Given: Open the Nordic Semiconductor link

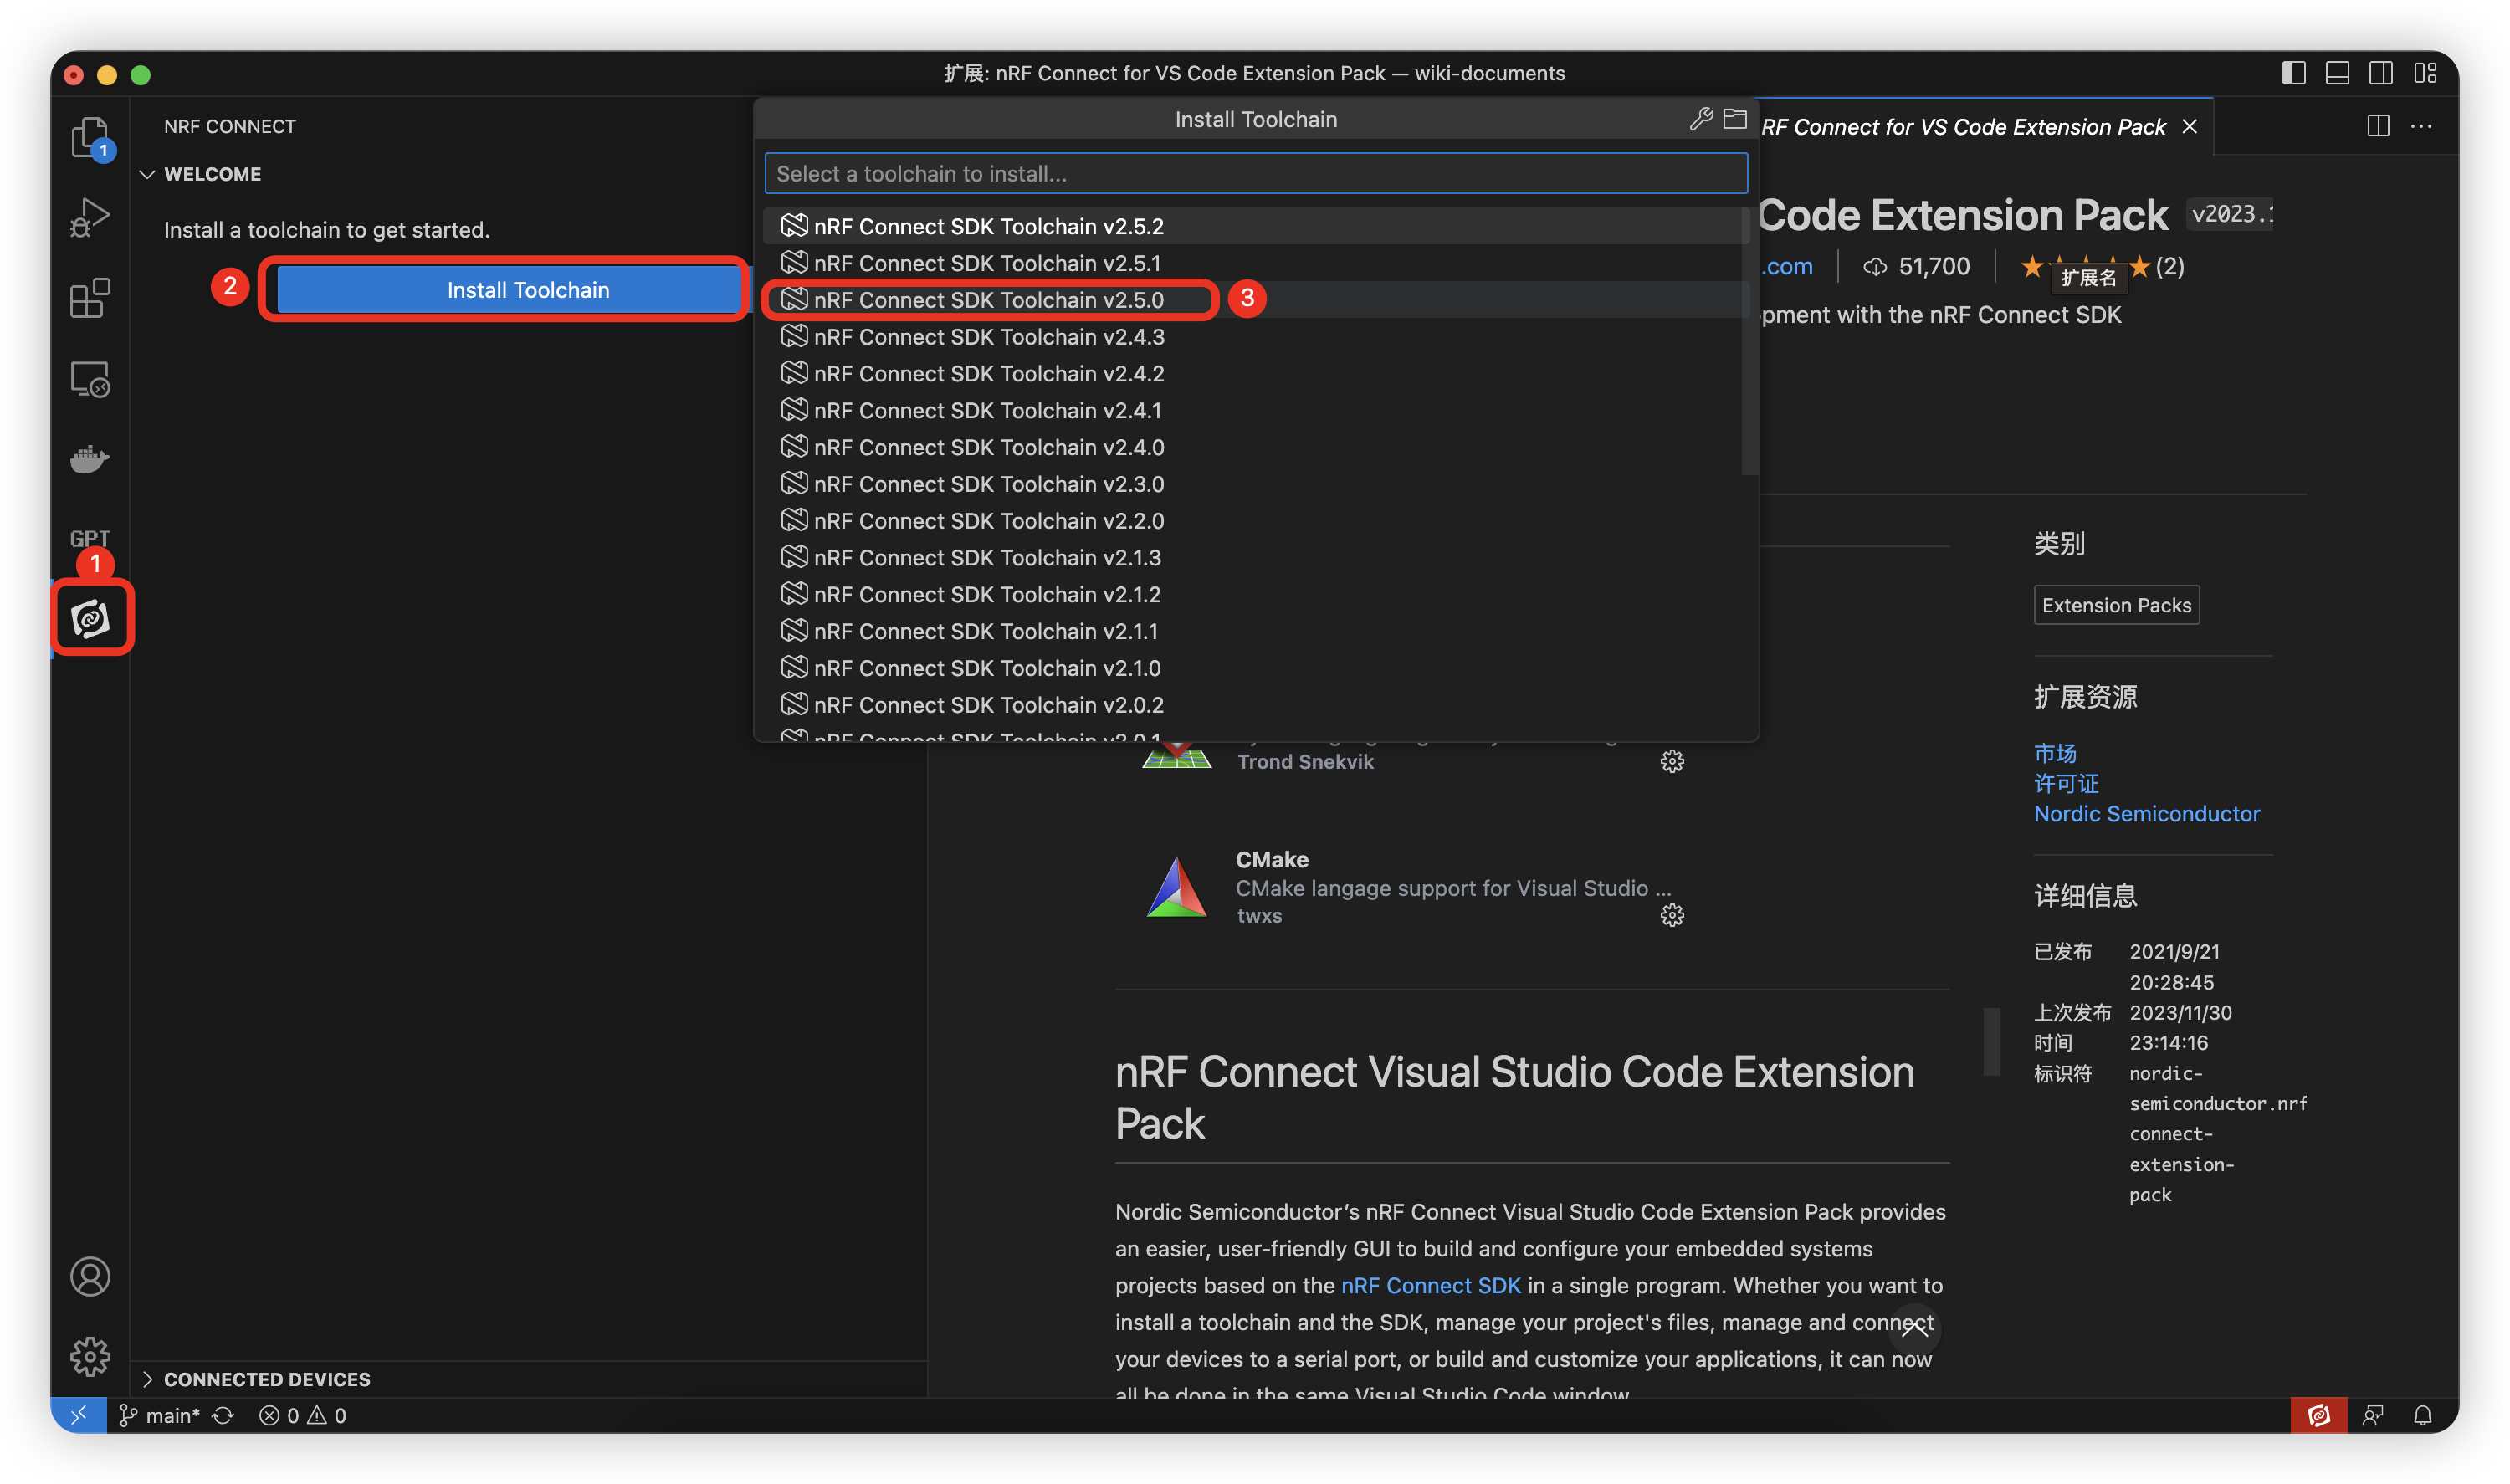Looking at the screenshot, I should tap(2146, 814).
